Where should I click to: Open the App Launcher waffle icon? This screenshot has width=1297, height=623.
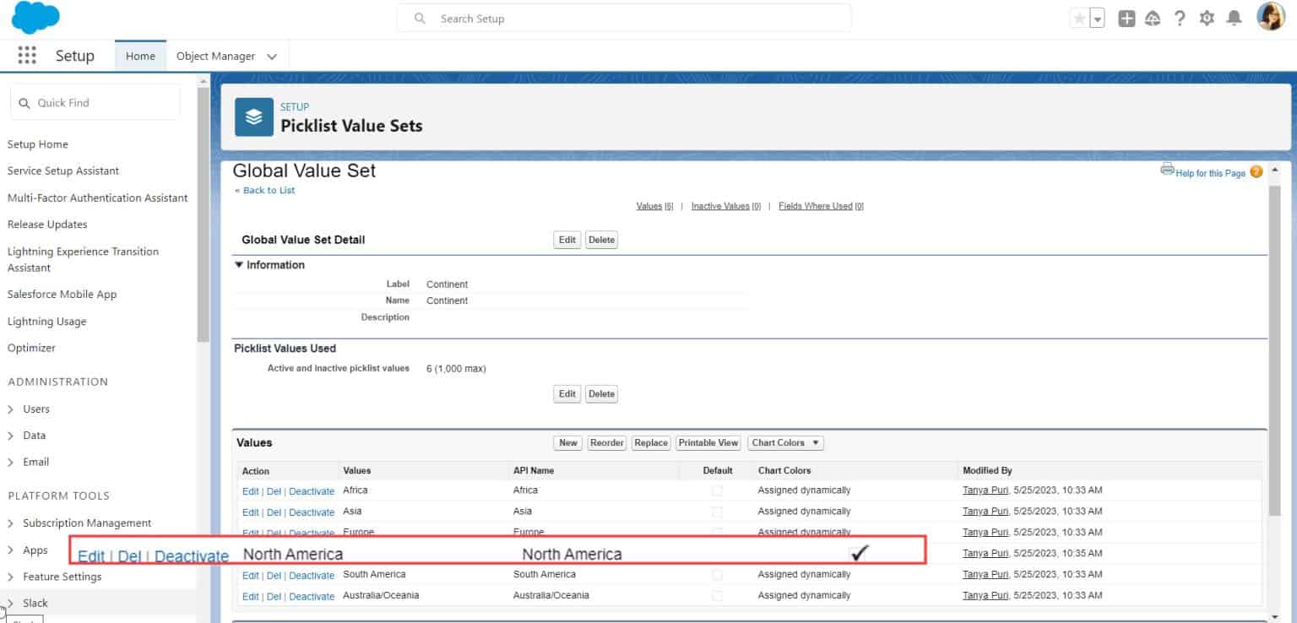click(27, 55)
